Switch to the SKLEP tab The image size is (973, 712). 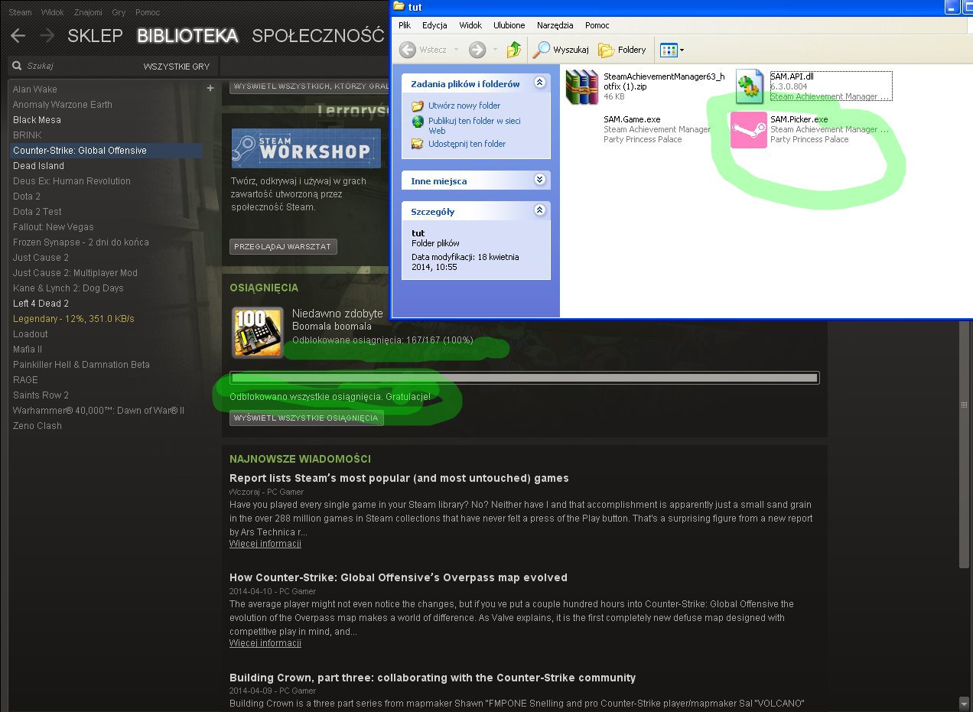[95, 36]
